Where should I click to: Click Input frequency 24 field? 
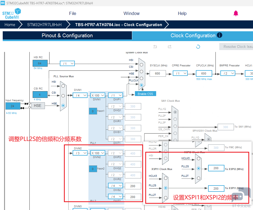[x=13, y=106]
